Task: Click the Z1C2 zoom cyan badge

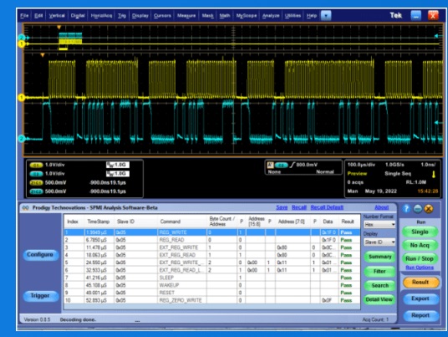Action: click(36, 191)
